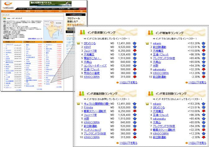Open 甲府の小富豪 investor link
This screenshot has width=209, height=147.
pos(92,73)
